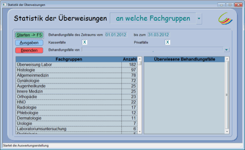Click the 'Behandlungsfälle von' empty field

tap(153, 50)
